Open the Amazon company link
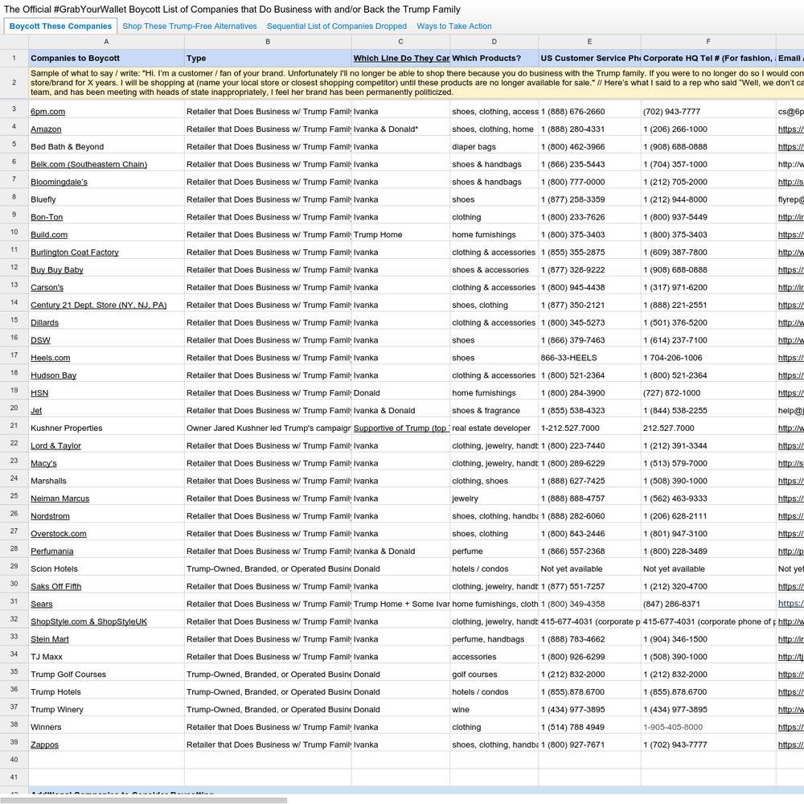Image resolution: width=804 pixels, height=804 pixels. tap(46, 129)
